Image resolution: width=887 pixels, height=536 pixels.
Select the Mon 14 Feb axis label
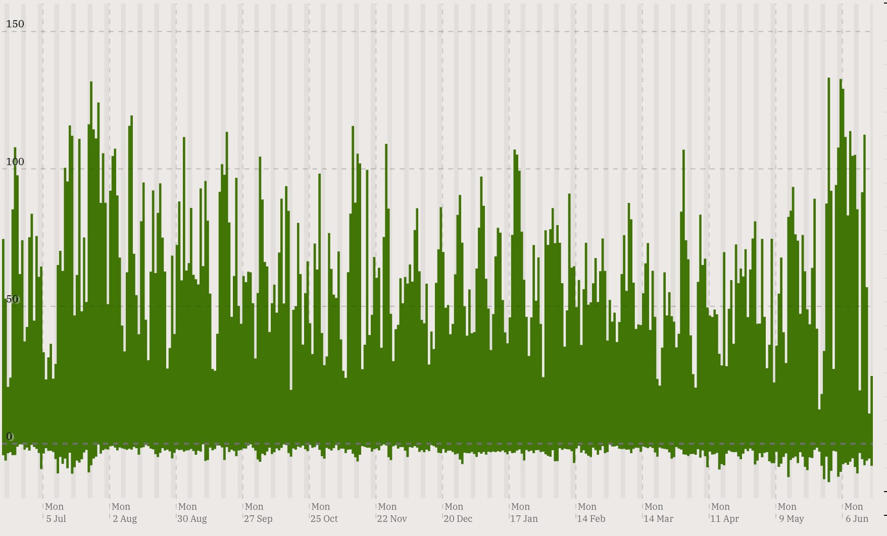[x=591, y=512]
